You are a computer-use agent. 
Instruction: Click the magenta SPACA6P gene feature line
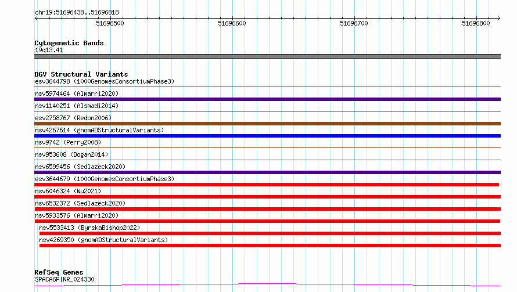(x=267, y=284)
